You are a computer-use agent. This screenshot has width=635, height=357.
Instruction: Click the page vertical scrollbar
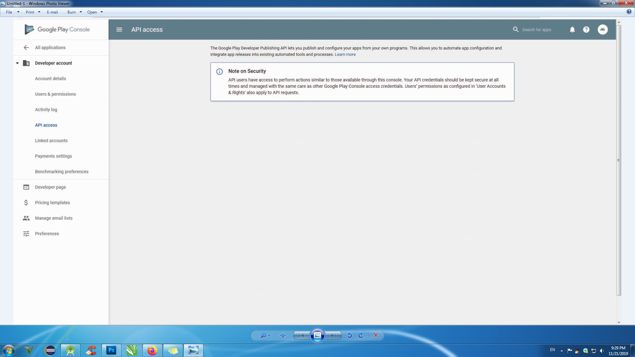[618, 160]
